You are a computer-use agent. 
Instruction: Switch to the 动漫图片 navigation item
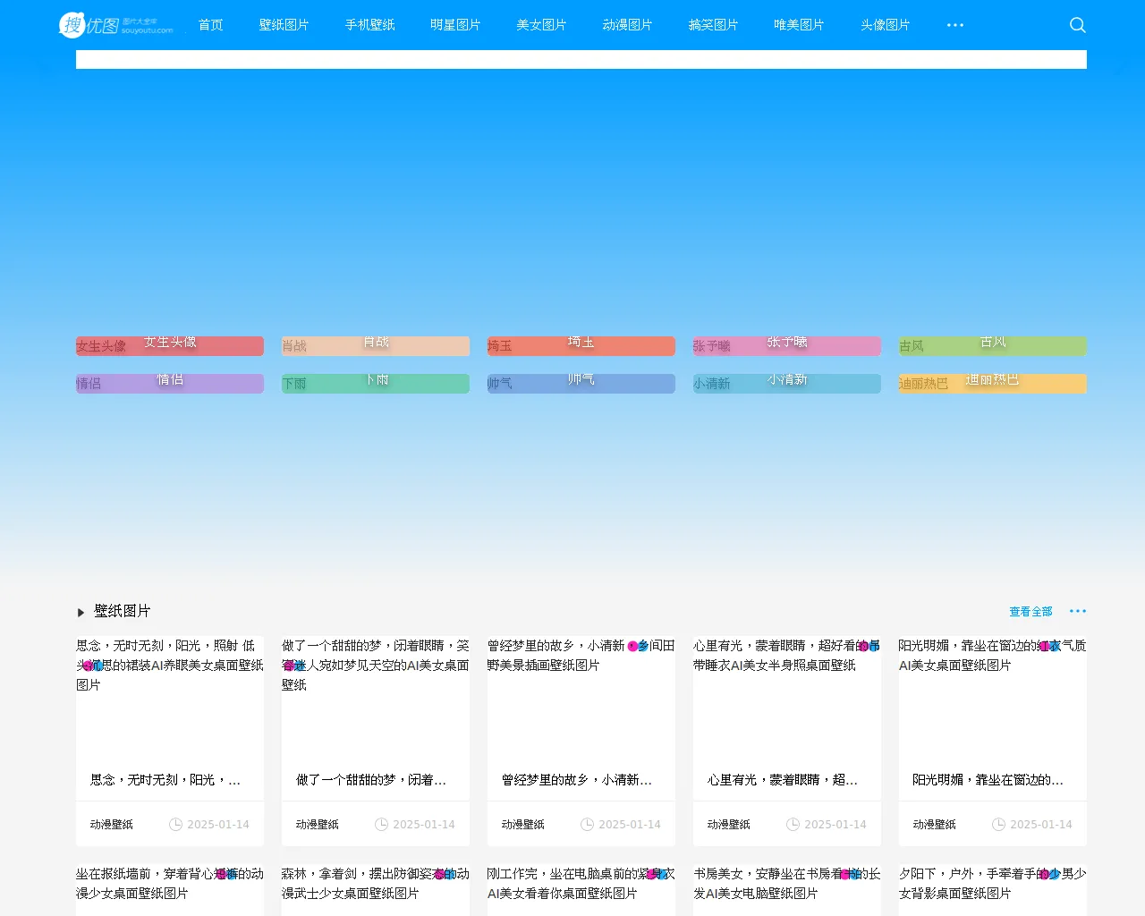pos(628,25)
